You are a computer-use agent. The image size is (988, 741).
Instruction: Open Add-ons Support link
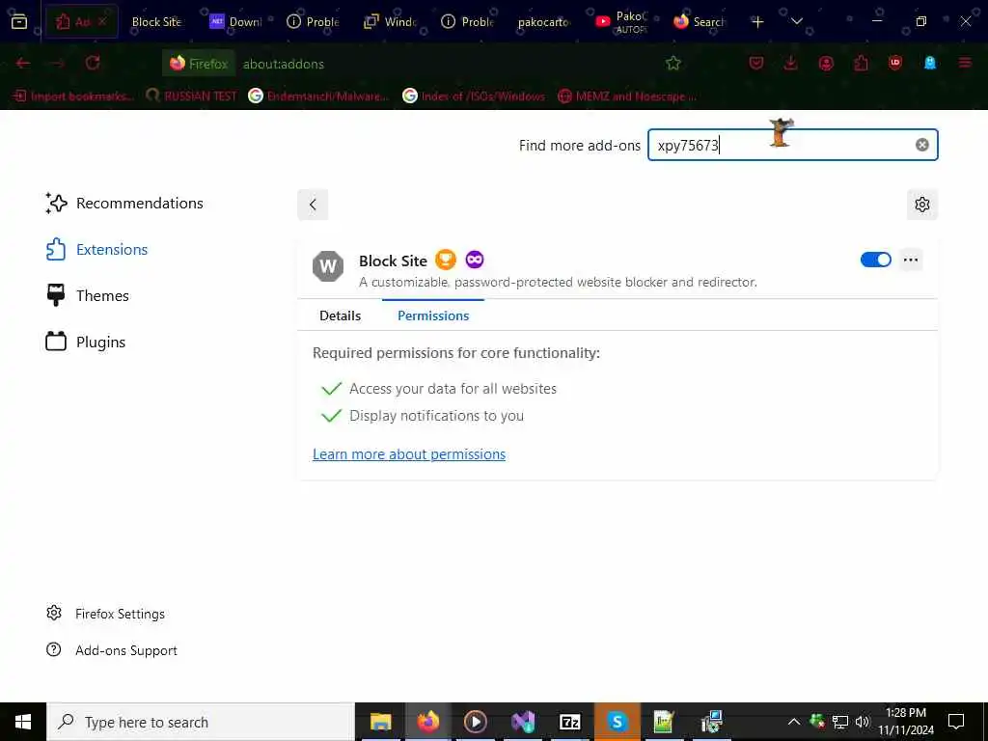112,650
